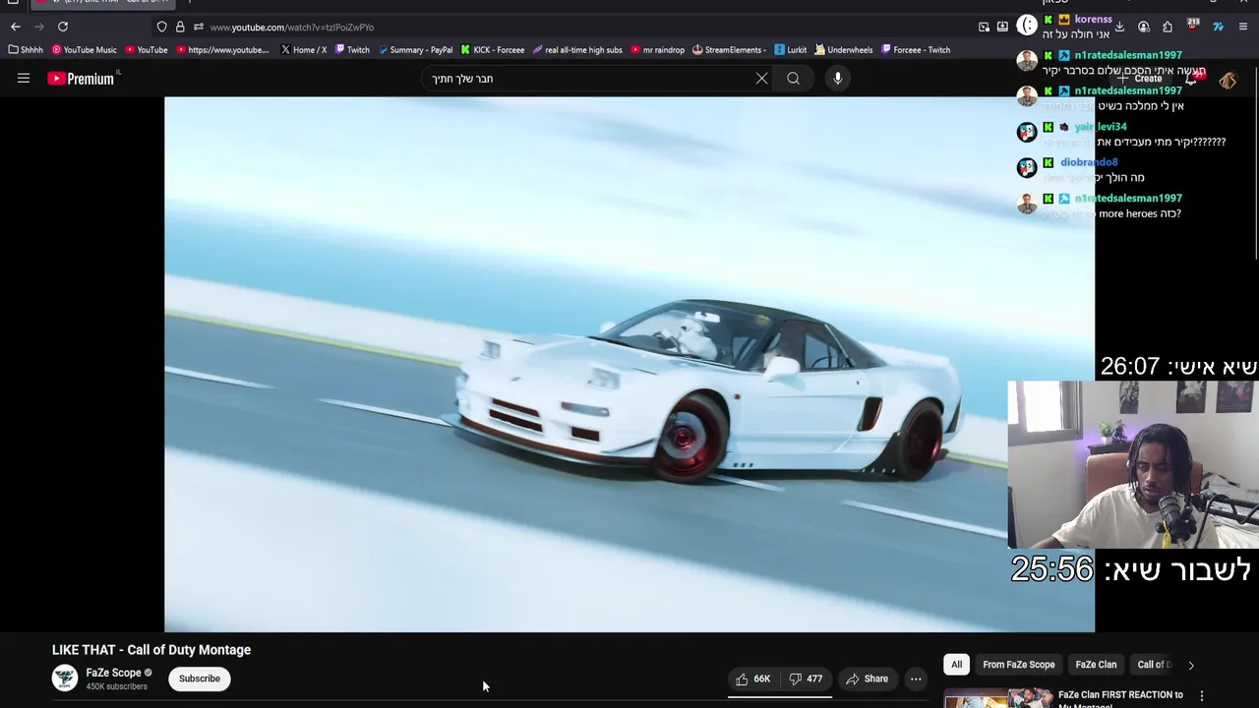Open KICK - Forceee bookmark
This screenshot has height=708, width=1259.
493,50
